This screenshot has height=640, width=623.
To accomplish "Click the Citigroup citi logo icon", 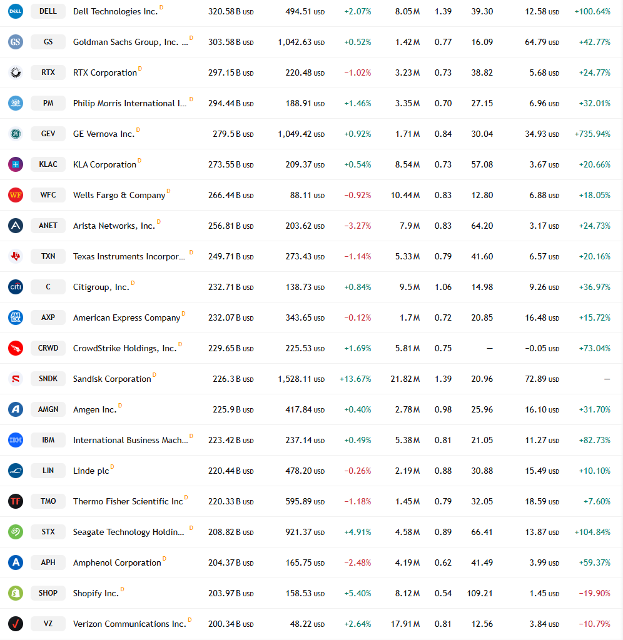I will click(16, 287).
